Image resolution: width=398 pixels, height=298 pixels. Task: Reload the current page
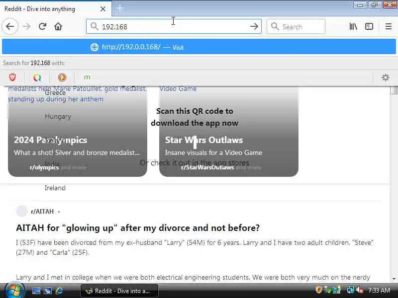42,26
